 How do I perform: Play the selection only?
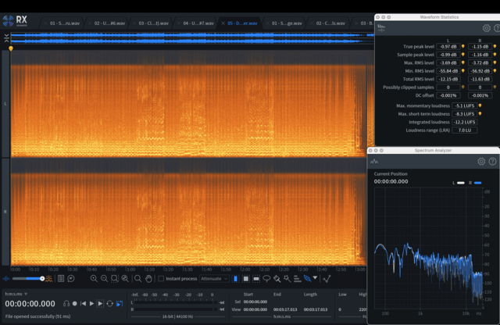(100, 304)
